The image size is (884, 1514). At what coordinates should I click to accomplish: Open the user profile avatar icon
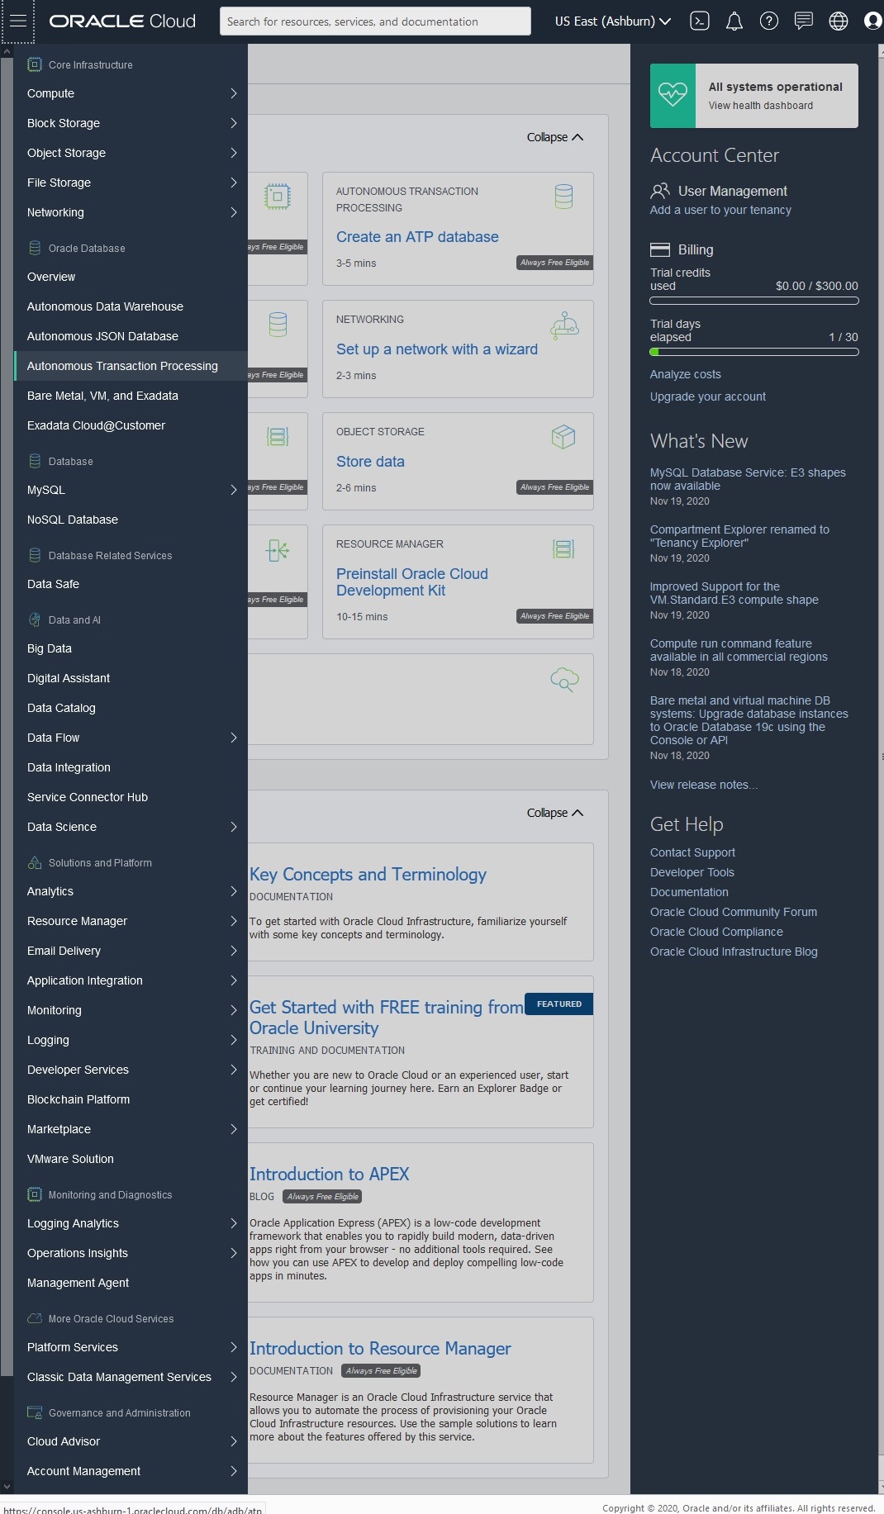pos(872,21)
